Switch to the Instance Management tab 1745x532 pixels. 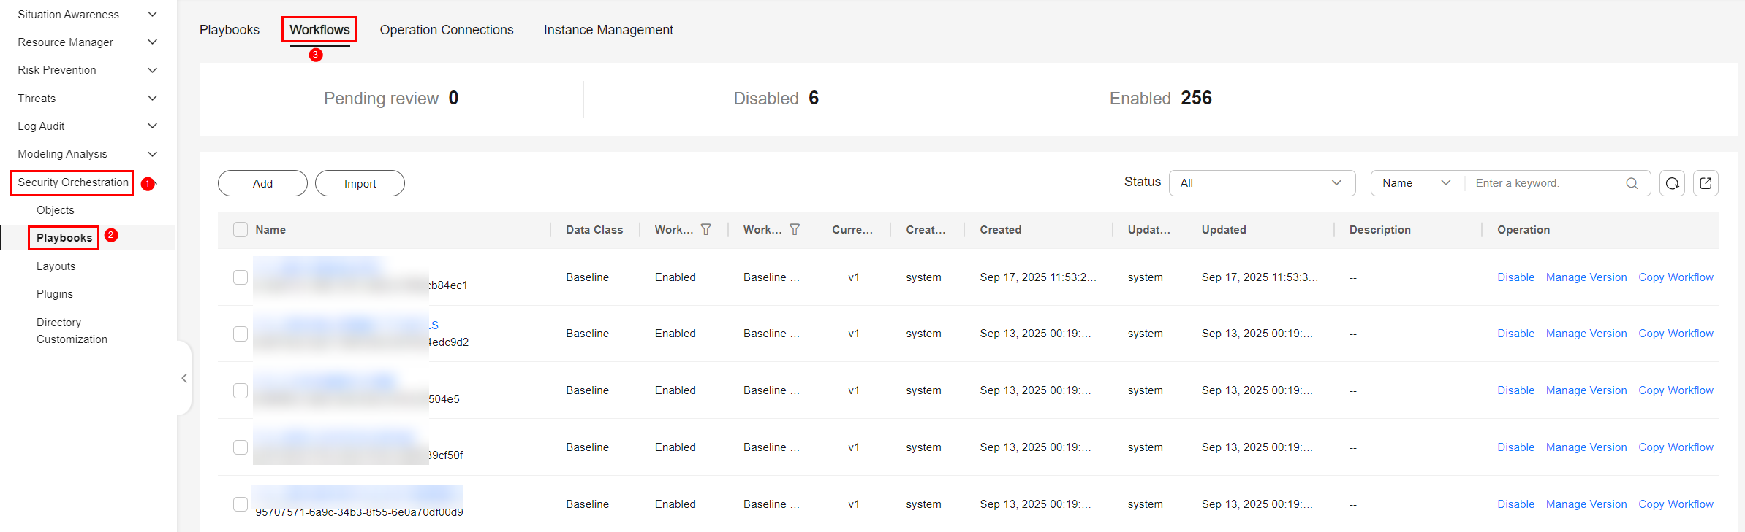[x=608, y=30]
